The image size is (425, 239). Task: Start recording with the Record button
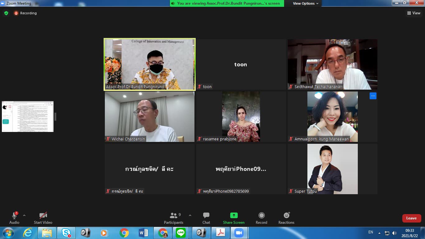pos(261,218)
